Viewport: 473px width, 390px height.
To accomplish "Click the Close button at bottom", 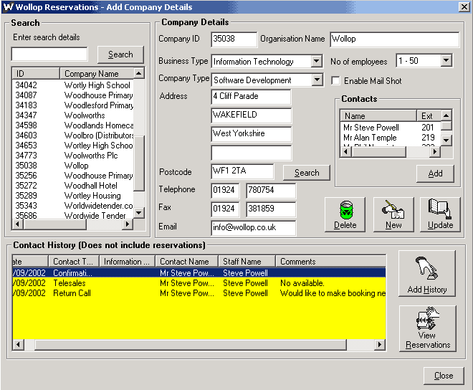I will coord(444,376).
